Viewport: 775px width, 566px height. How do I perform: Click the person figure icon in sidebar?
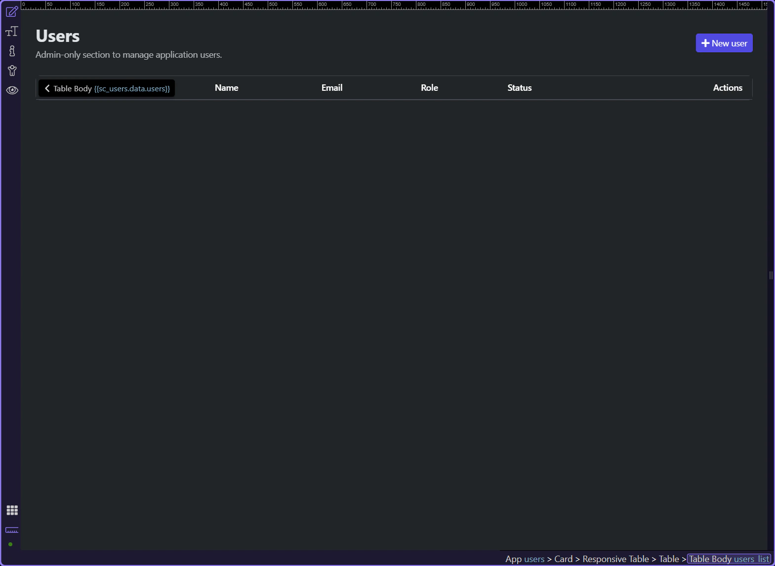[x=12, y=71]
